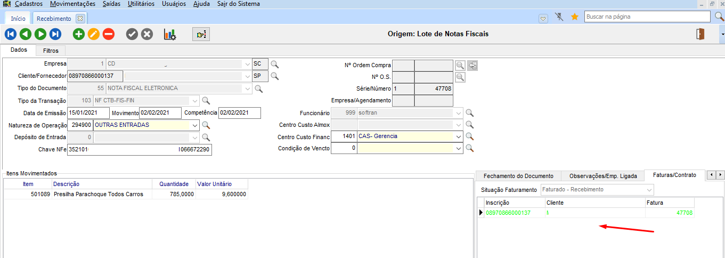725x258 pixels.
Task: Click the exit door icon
Action: pyautogui.click(x=700, y=34)
